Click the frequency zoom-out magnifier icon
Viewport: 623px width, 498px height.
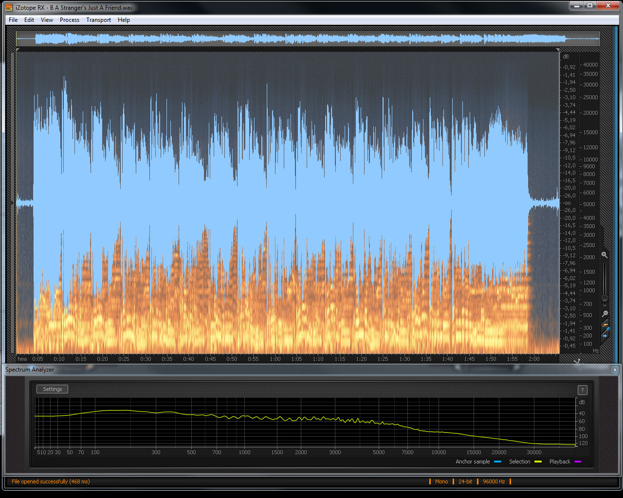point(605,314)
